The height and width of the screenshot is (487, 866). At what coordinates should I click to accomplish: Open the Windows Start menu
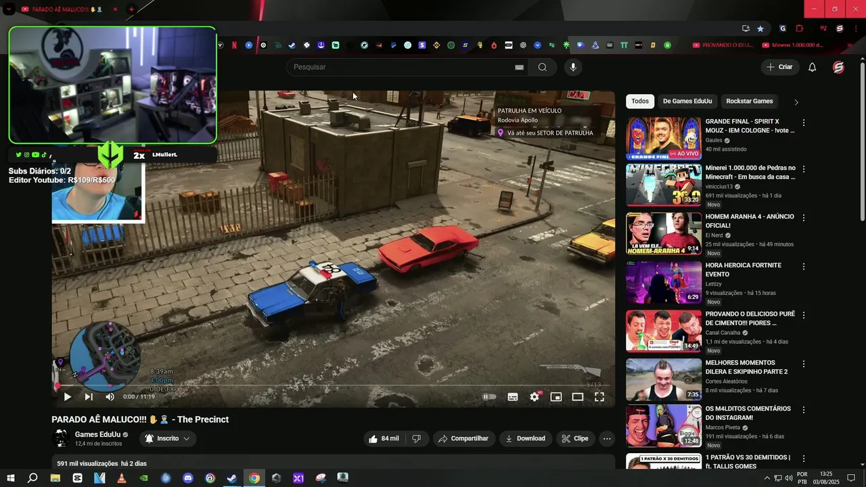10,478
